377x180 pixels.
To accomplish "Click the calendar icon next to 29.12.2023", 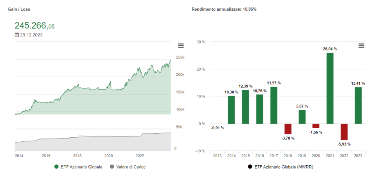I will click(17, 35).
